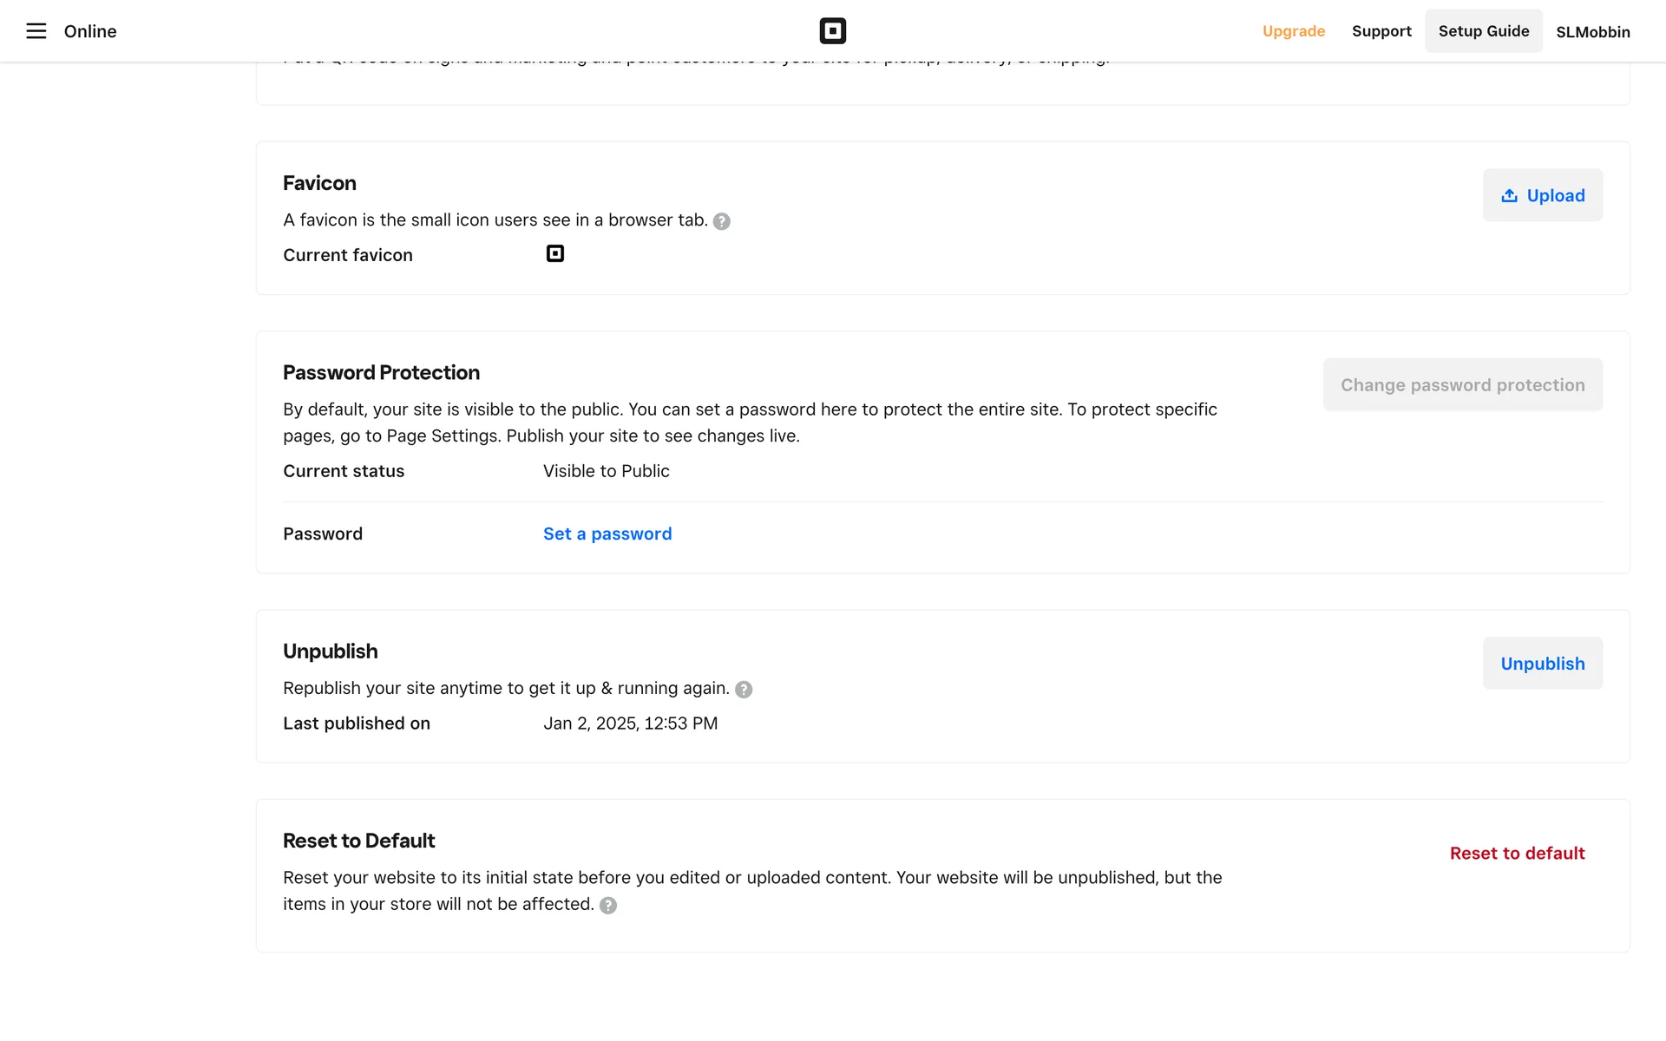Click the Online label in the header
The height and width of the screenshot is (1041, 1666).
90,31
